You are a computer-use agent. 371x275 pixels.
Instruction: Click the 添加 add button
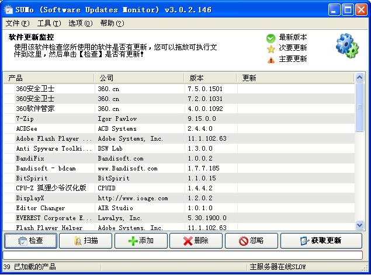(141, 241)
